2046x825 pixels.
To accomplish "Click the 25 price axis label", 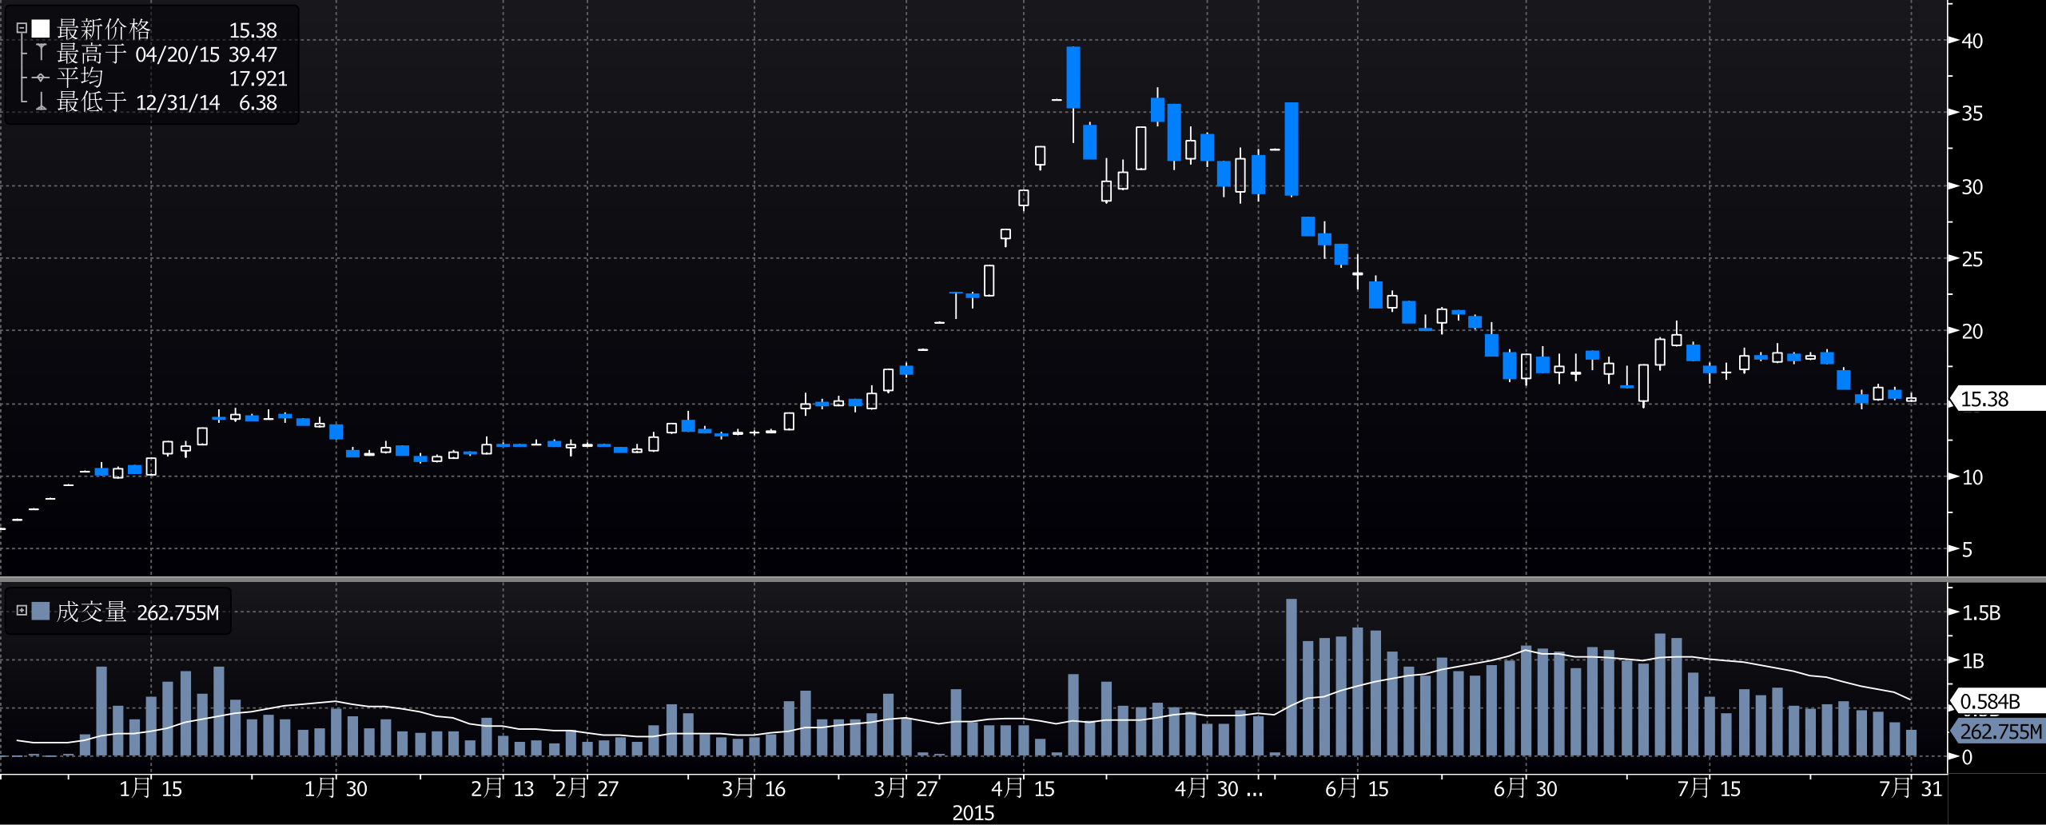I will click(x=1972, y=259).
